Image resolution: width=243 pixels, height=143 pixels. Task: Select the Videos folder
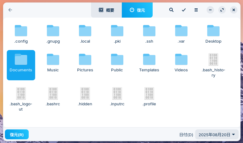click(181, 63)
